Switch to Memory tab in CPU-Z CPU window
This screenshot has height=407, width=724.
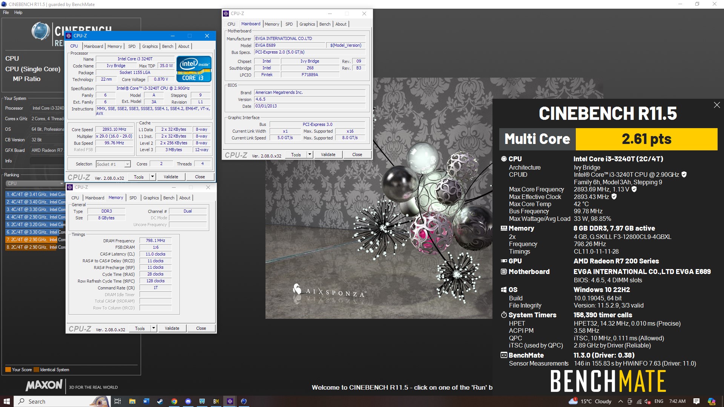point(115,46)
